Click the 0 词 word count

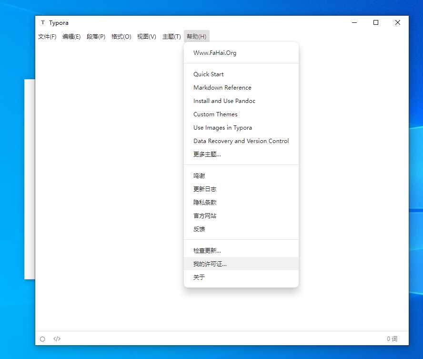pyautogui.click(x=392, y=339)
